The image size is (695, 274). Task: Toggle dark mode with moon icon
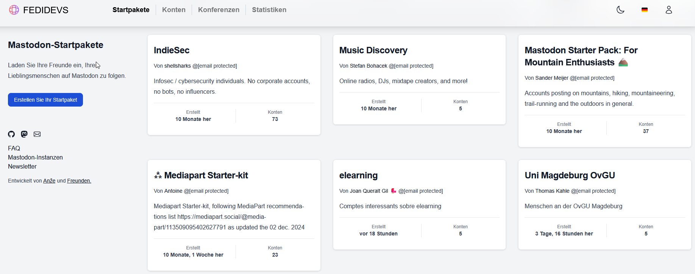620,10
